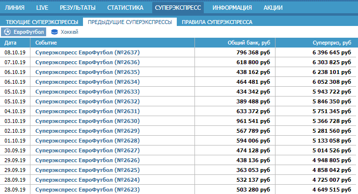Screen dimensions: 358x194
Task: Open Суперэкспресс ЕвроФутбол №2632
Action: (x=87, y=101)
